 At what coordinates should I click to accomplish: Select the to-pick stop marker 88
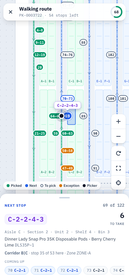click(83, 42)
